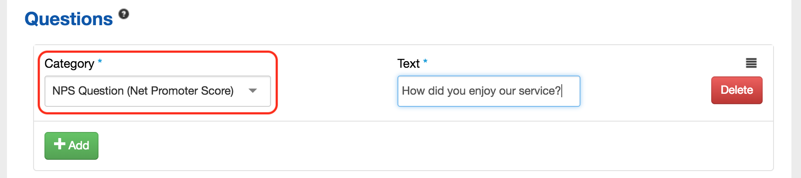Click the Text field label

[408, 63]
